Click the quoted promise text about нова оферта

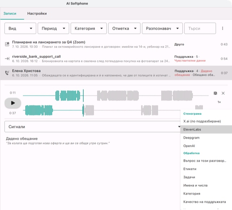tap(58, 143)
